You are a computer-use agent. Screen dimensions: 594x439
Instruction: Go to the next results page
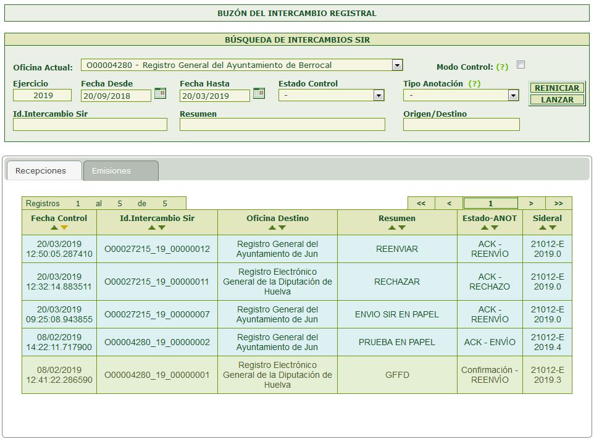(531, 203)
